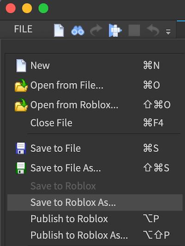Choose Save to Roblox As...
The width and height of the screenshot is (185, 246).
coord(95,202)
